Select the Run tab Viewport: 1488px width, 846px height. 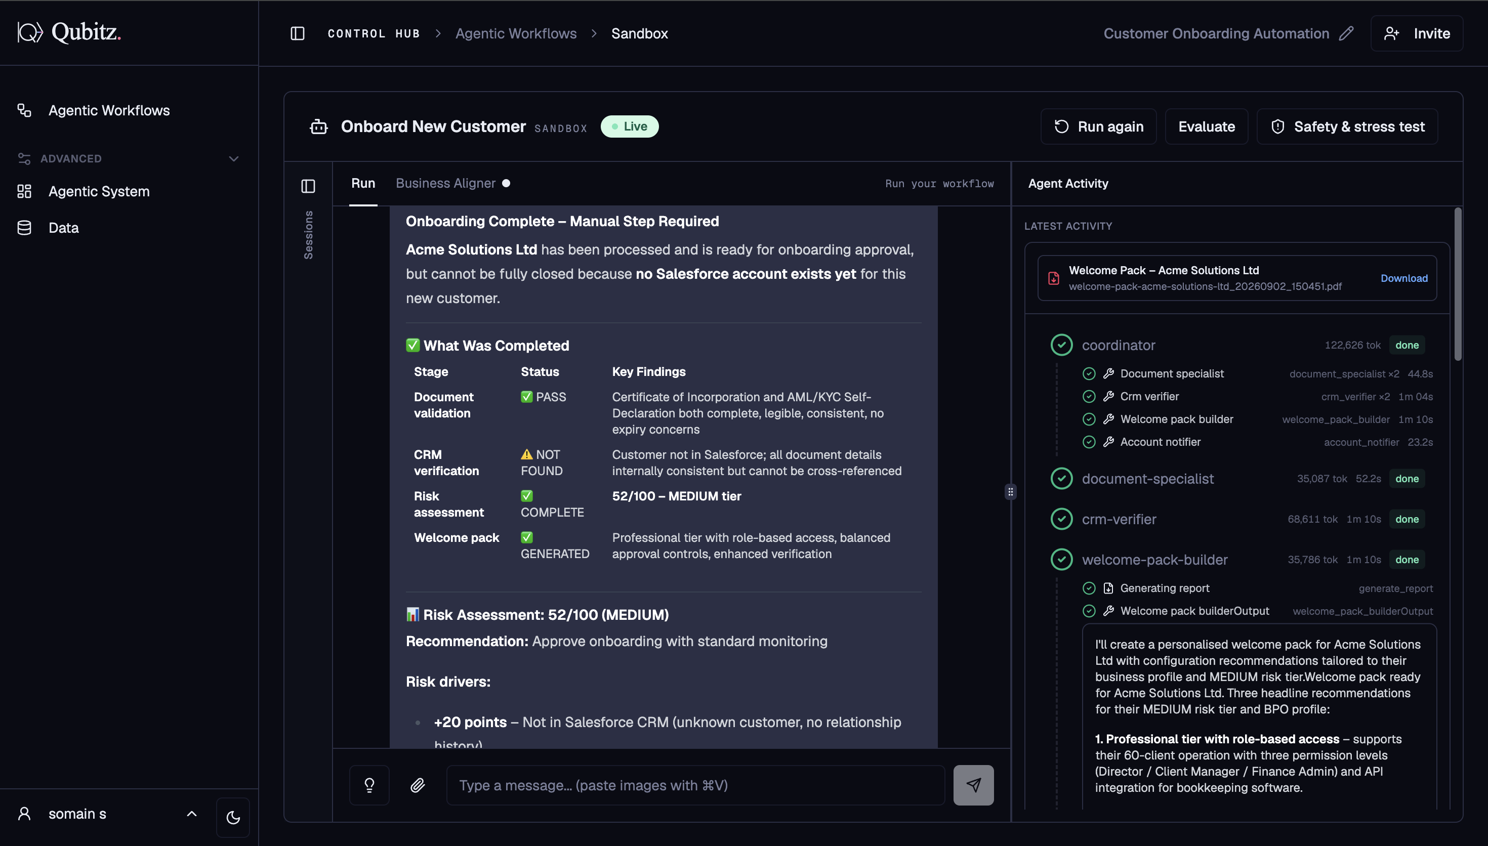(363, 183)
